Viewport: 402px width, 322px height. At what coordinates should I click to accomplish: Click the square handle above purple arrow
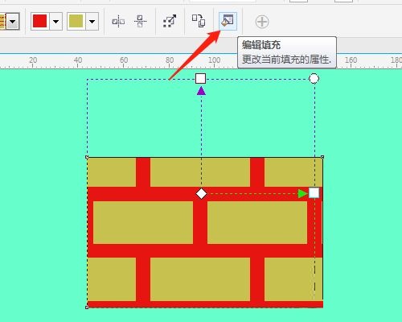pyautogui.click(x=200, y=79)
